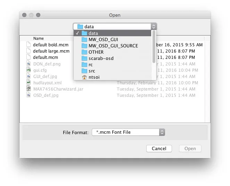Click the data path popup arrows

pos(154,26)
